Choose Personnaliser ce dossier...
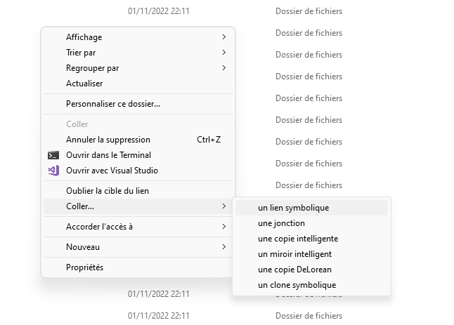Viewport: 454px width, 325px height. coord(113,104)
